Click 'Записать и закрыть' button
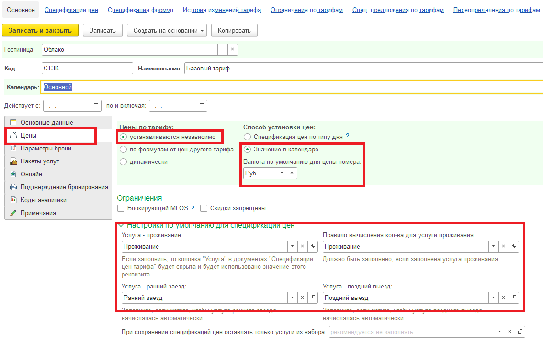Image resolution: width=543 pixels, height=345 pixels. [x=40, y=31]
